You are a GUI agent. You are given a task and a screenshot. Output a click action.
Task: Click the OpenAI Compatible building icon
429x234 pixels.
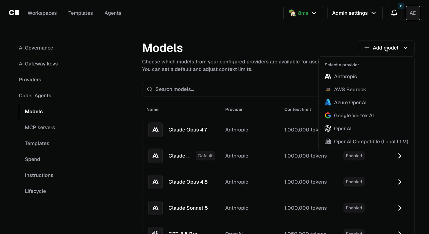tap(328, 142)
